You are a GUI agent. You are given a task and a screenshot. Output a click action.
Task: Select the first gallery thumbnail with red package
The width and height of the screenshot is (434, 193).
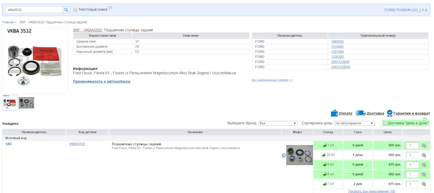click(x=9, y=103)
